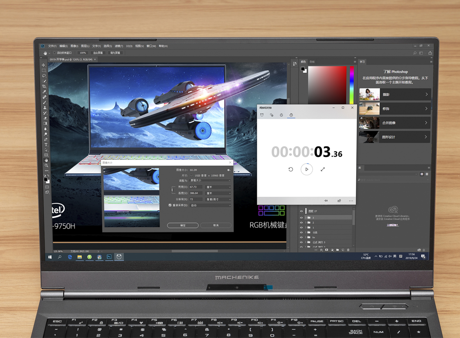
Task: Select the Horizontal Type tool
Action: tap(46, 145)
